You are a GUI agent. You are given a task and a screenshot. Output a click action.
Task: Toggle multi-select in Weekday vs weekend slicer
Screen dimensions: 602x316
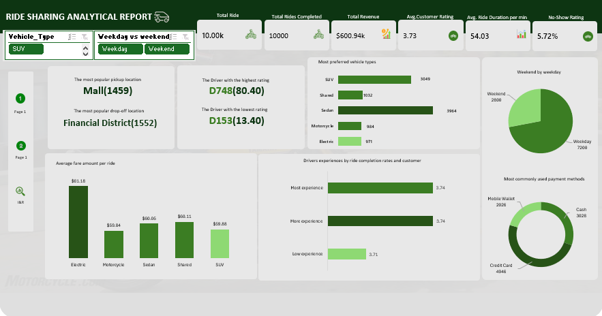click(174, 36)
